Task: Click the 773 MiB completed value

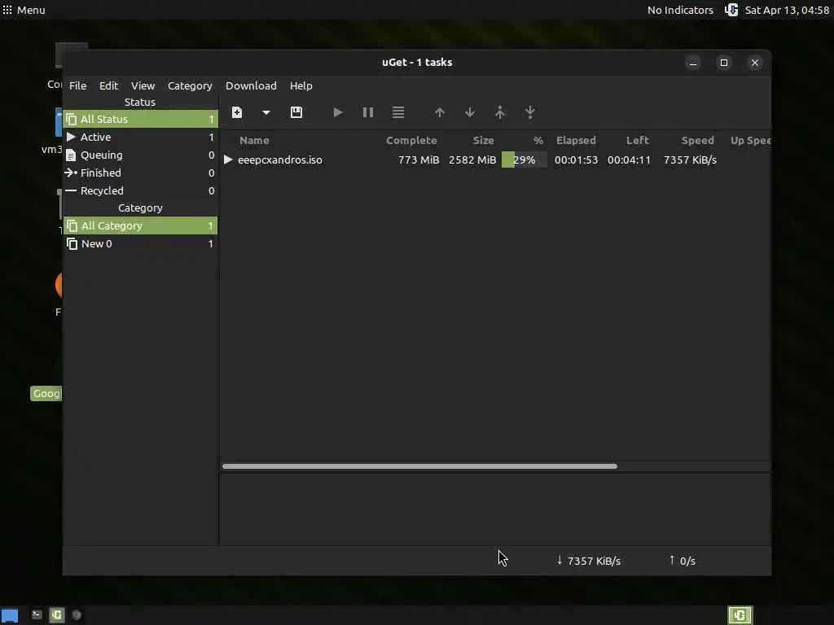Action: [419, 160]
